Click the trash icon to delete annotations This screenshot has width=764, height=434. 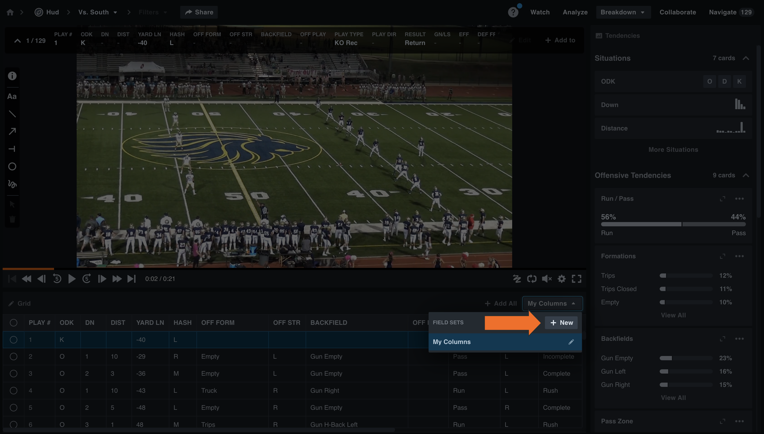coord(12,219)
